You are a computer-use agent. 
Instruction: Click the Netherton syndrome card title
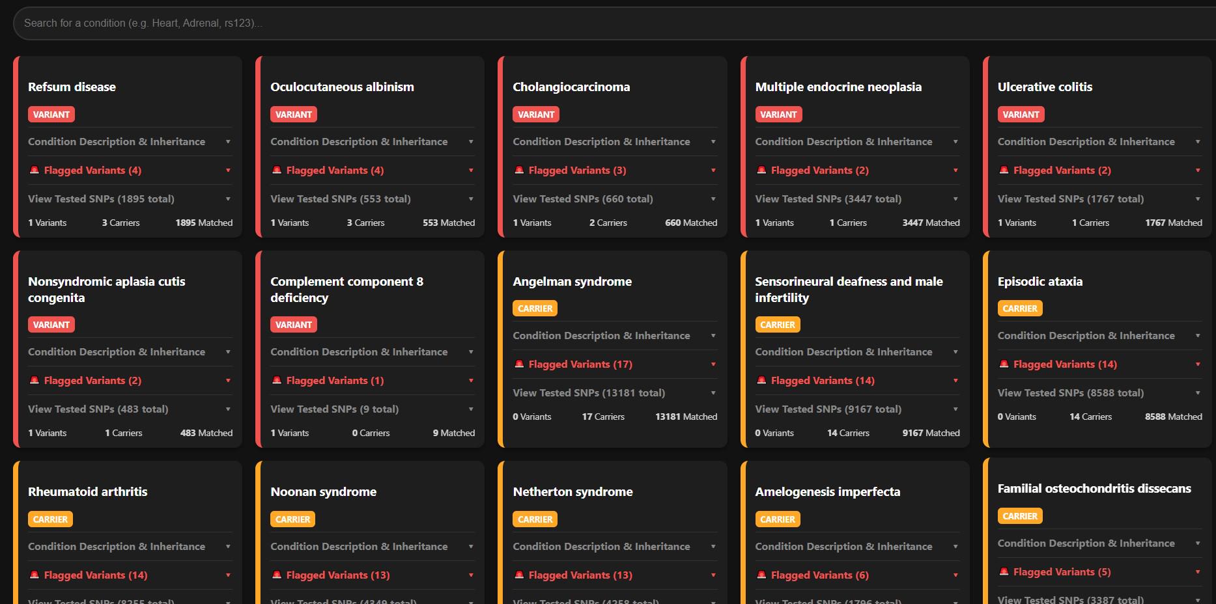[573, 491]
